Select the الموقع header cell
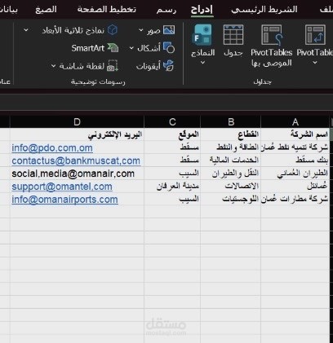333x343 pixels. [172, 134]
